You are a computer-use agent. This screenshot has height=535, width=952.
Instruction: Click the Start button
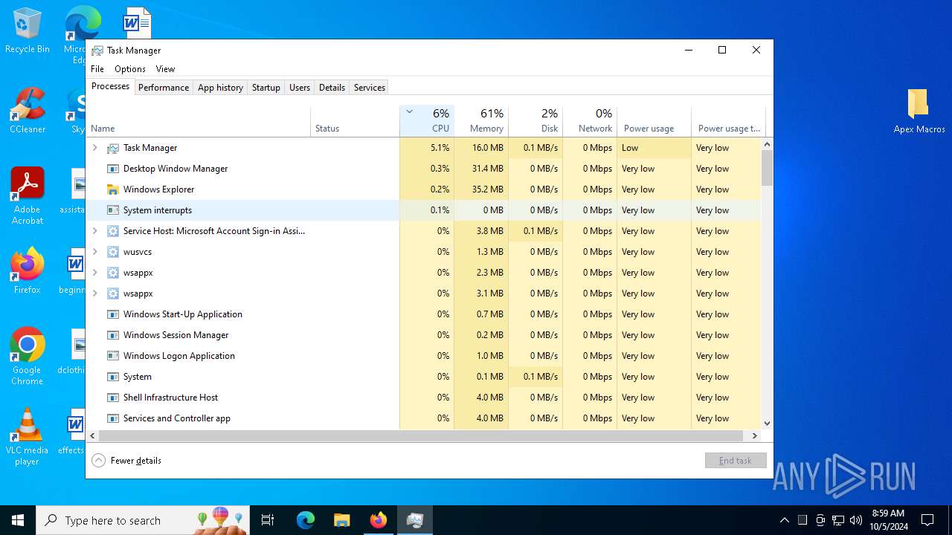18,520
